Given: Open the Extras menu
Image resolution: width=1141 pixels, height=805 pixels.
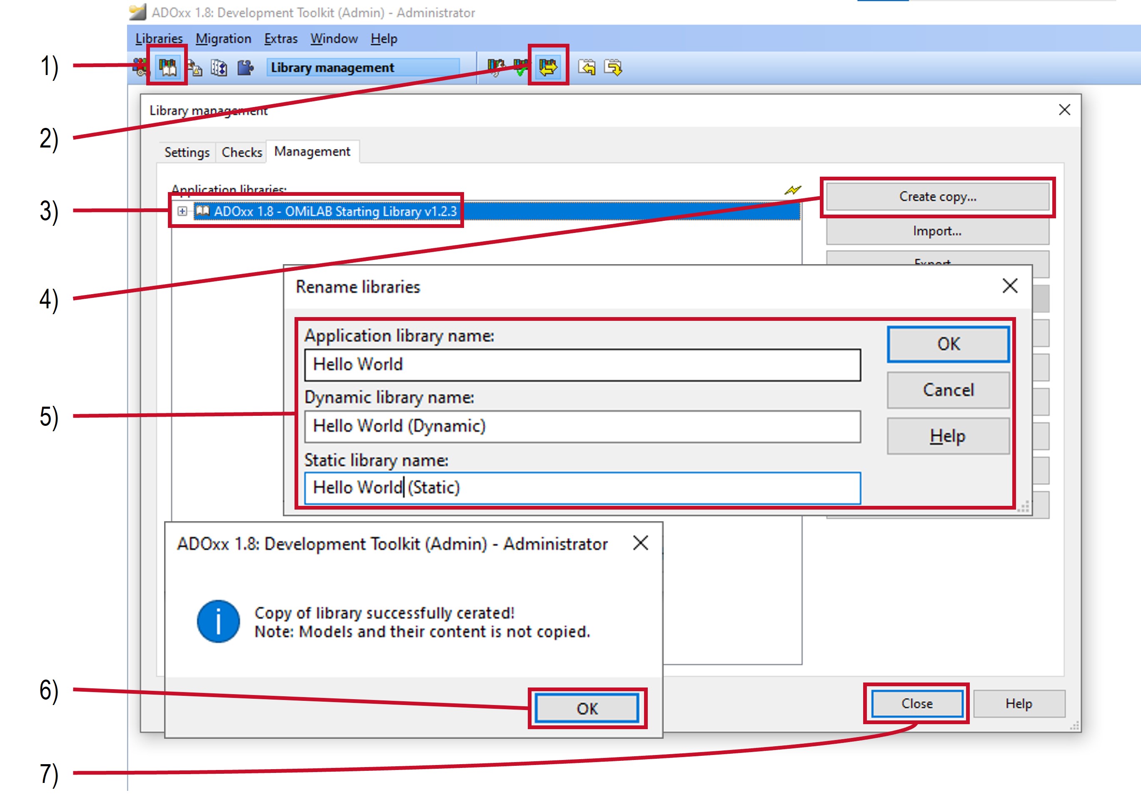Looking at the screenshot, I should (281, 38).
